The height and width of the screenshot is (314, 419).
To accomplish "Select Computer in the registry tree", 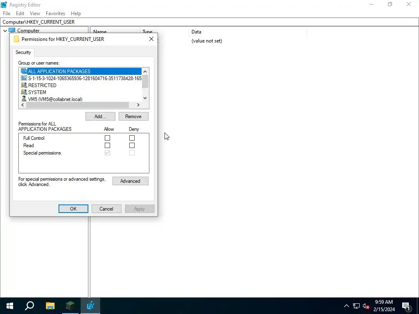I will (28, 30).
